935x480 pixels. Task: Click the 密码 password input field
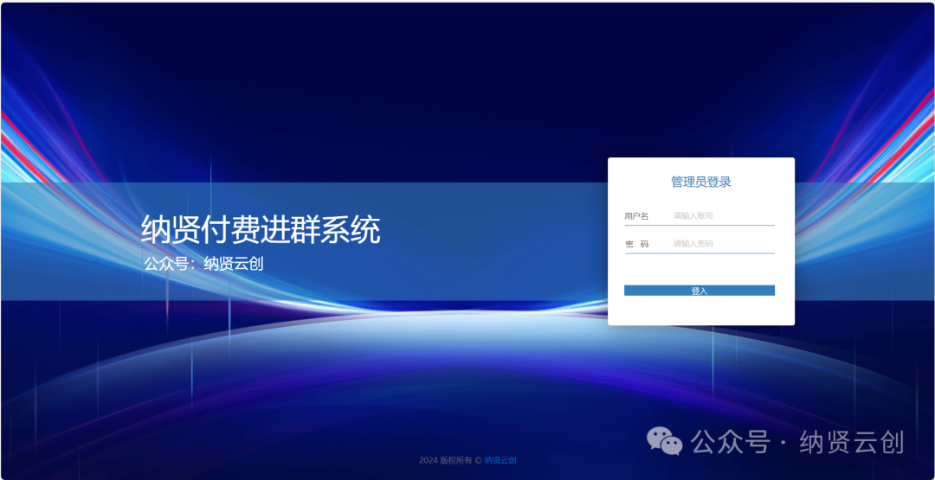(723, 244)
